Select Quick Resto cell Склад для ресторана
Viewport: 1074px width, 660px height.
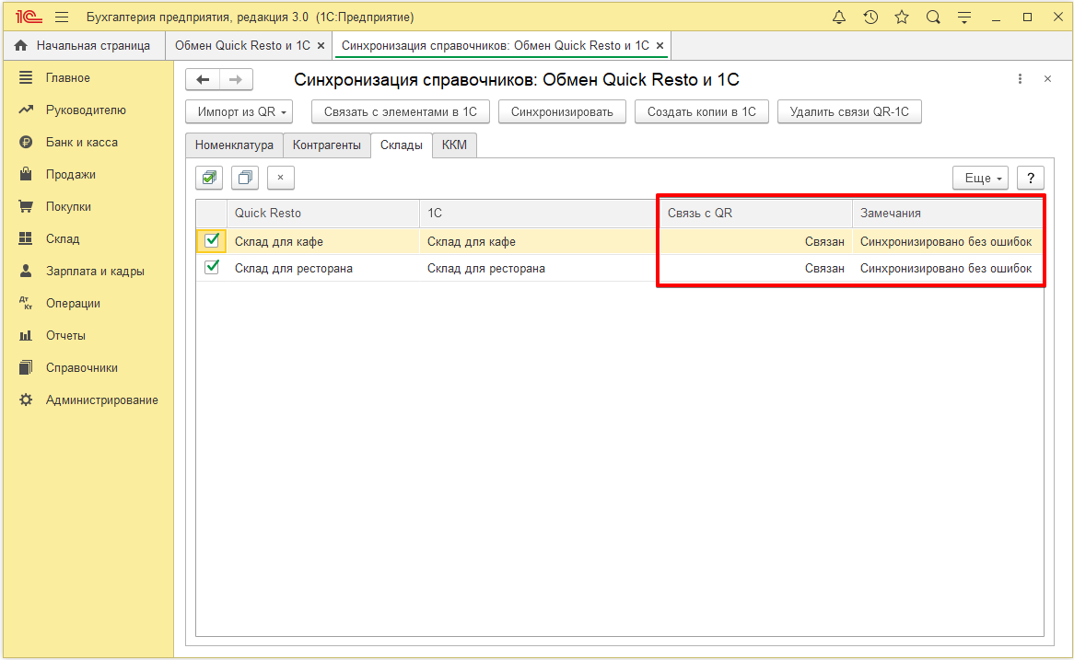tap(323, 269)
